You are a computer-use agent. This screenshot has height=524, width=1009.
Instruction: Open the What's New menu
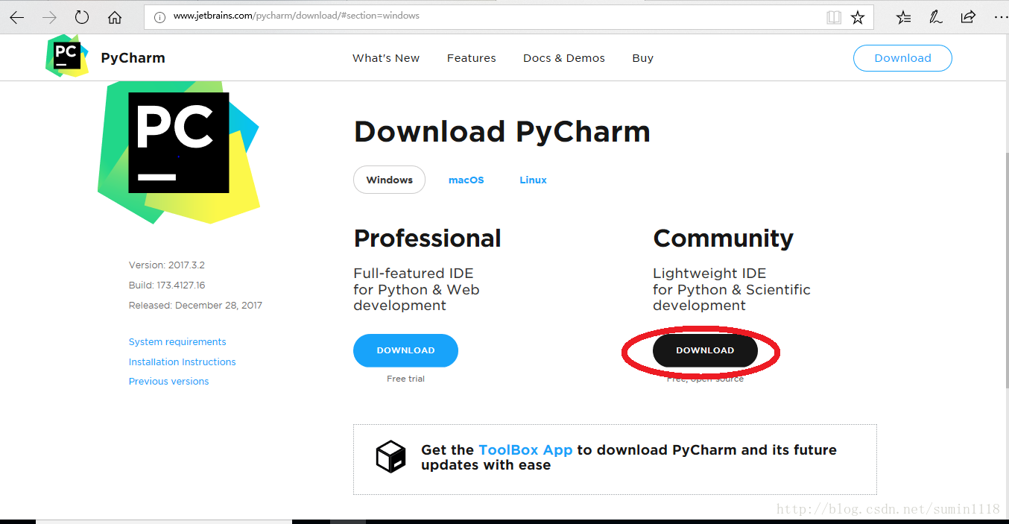(386, 58)
